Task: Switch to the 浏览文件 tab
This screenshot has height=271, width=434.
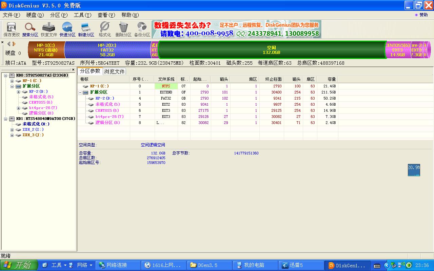Action: (115, 71)
